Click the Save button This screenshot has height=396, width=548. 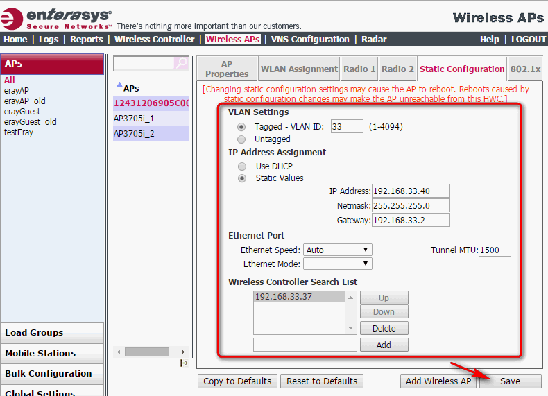pos(511,381)
